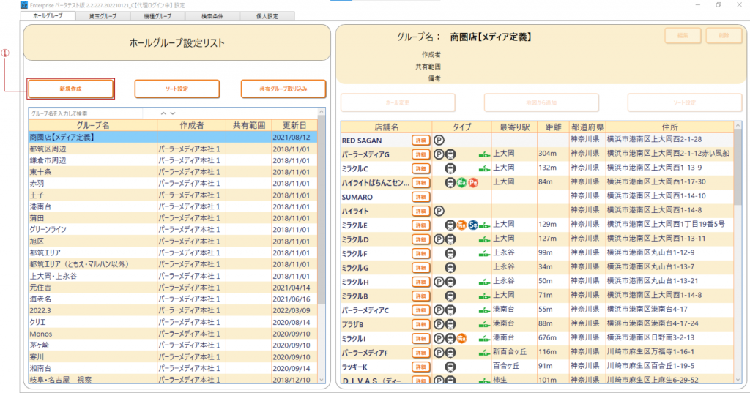
Task: Select group row Monos
Action: pyautogui.click(x=173, y=334)
